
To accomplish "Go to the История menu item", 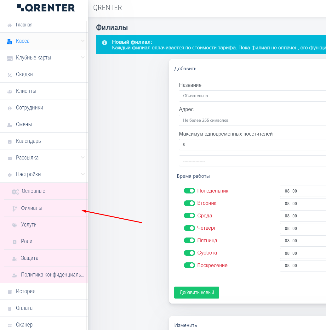I will pyautogui.click(x=26, y=292).
